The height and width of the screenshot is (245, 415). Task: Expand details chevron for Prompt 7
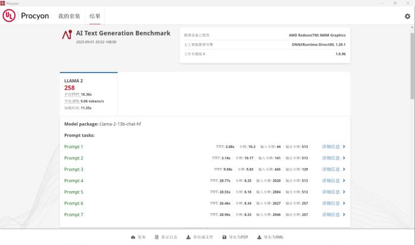[344, 215]
